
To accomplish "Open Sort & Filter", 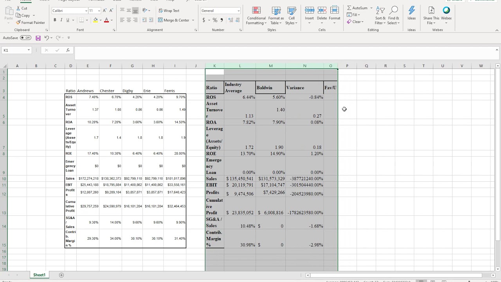I will 380,16.
